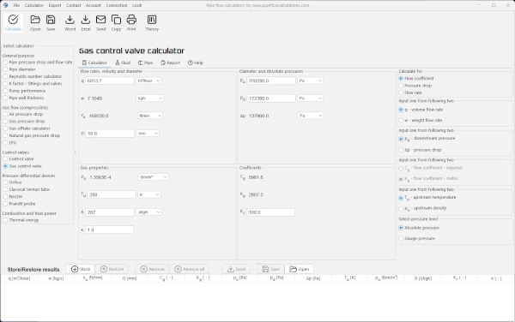Select the Orifice calculator
Screen dimensions: 515x322
(x=13, y=182)
